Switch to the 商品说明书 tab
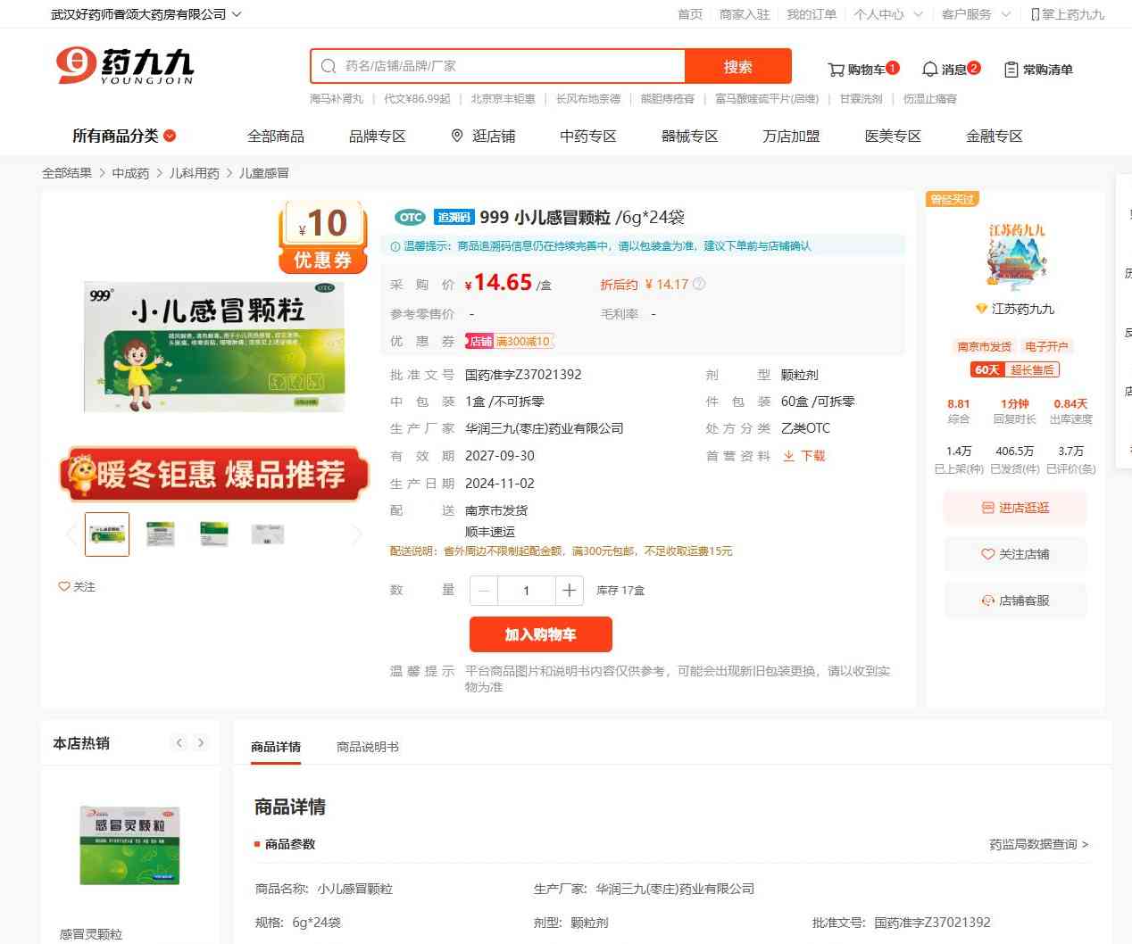 [x=367, y=747]
